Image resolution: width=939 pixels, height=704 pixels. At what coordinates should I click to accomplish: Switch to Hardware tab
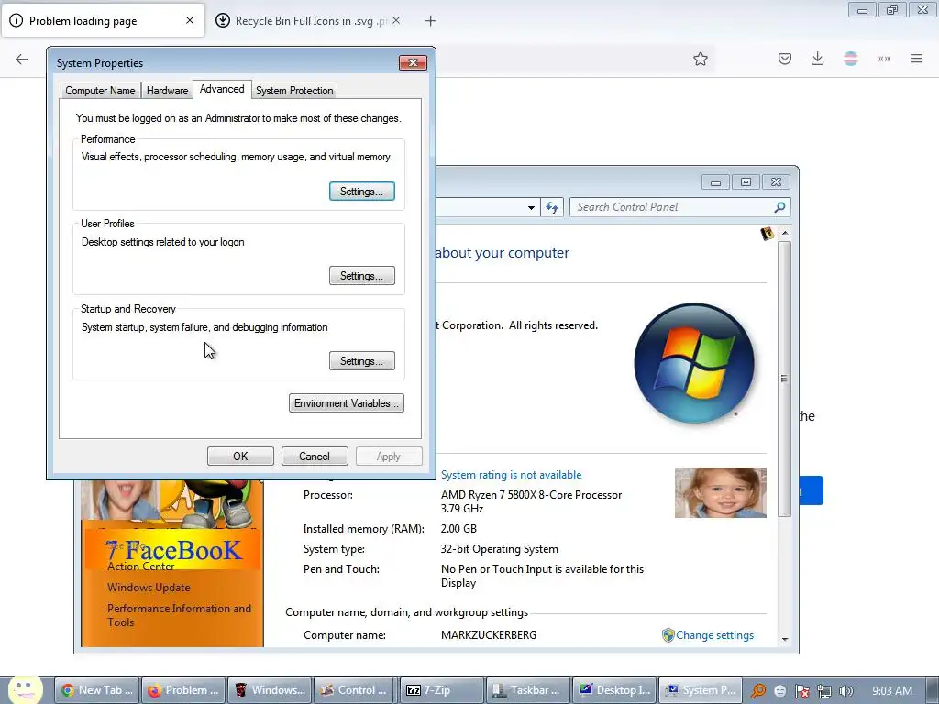(167, 91)
